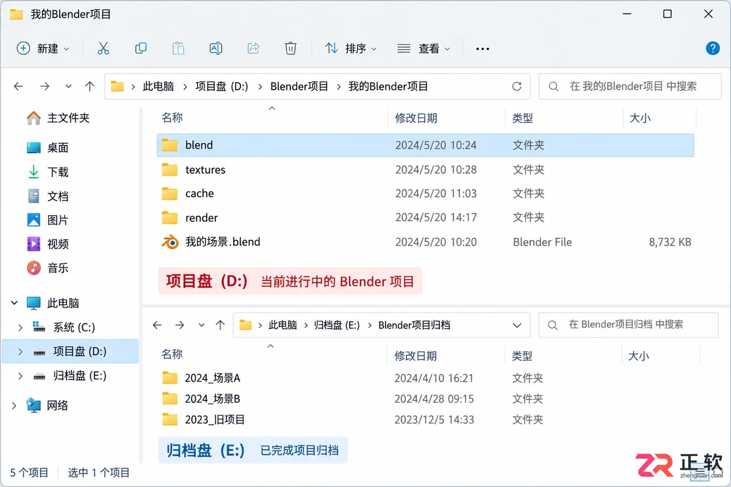Image resolution: width=731 pixels, height=487 pixels.
Task: Expand the 网络 tree node
Action: click(14, 405)
